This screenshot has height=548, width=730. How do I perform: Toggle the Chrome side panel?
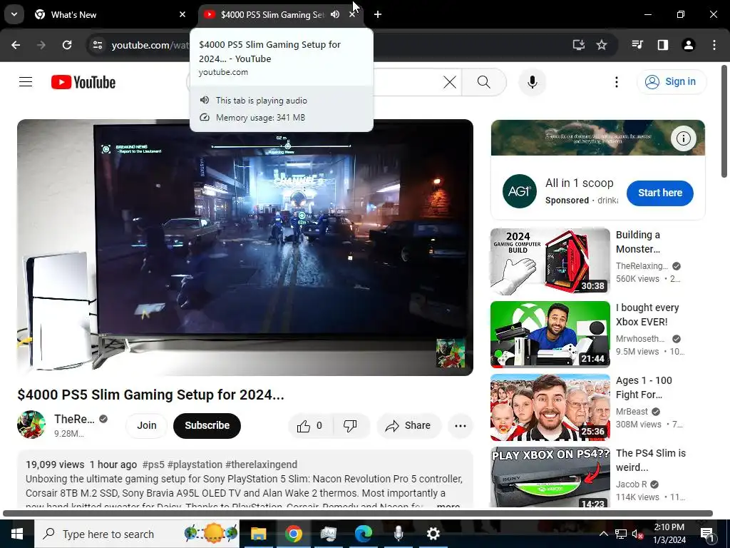[x=662, y=45]
